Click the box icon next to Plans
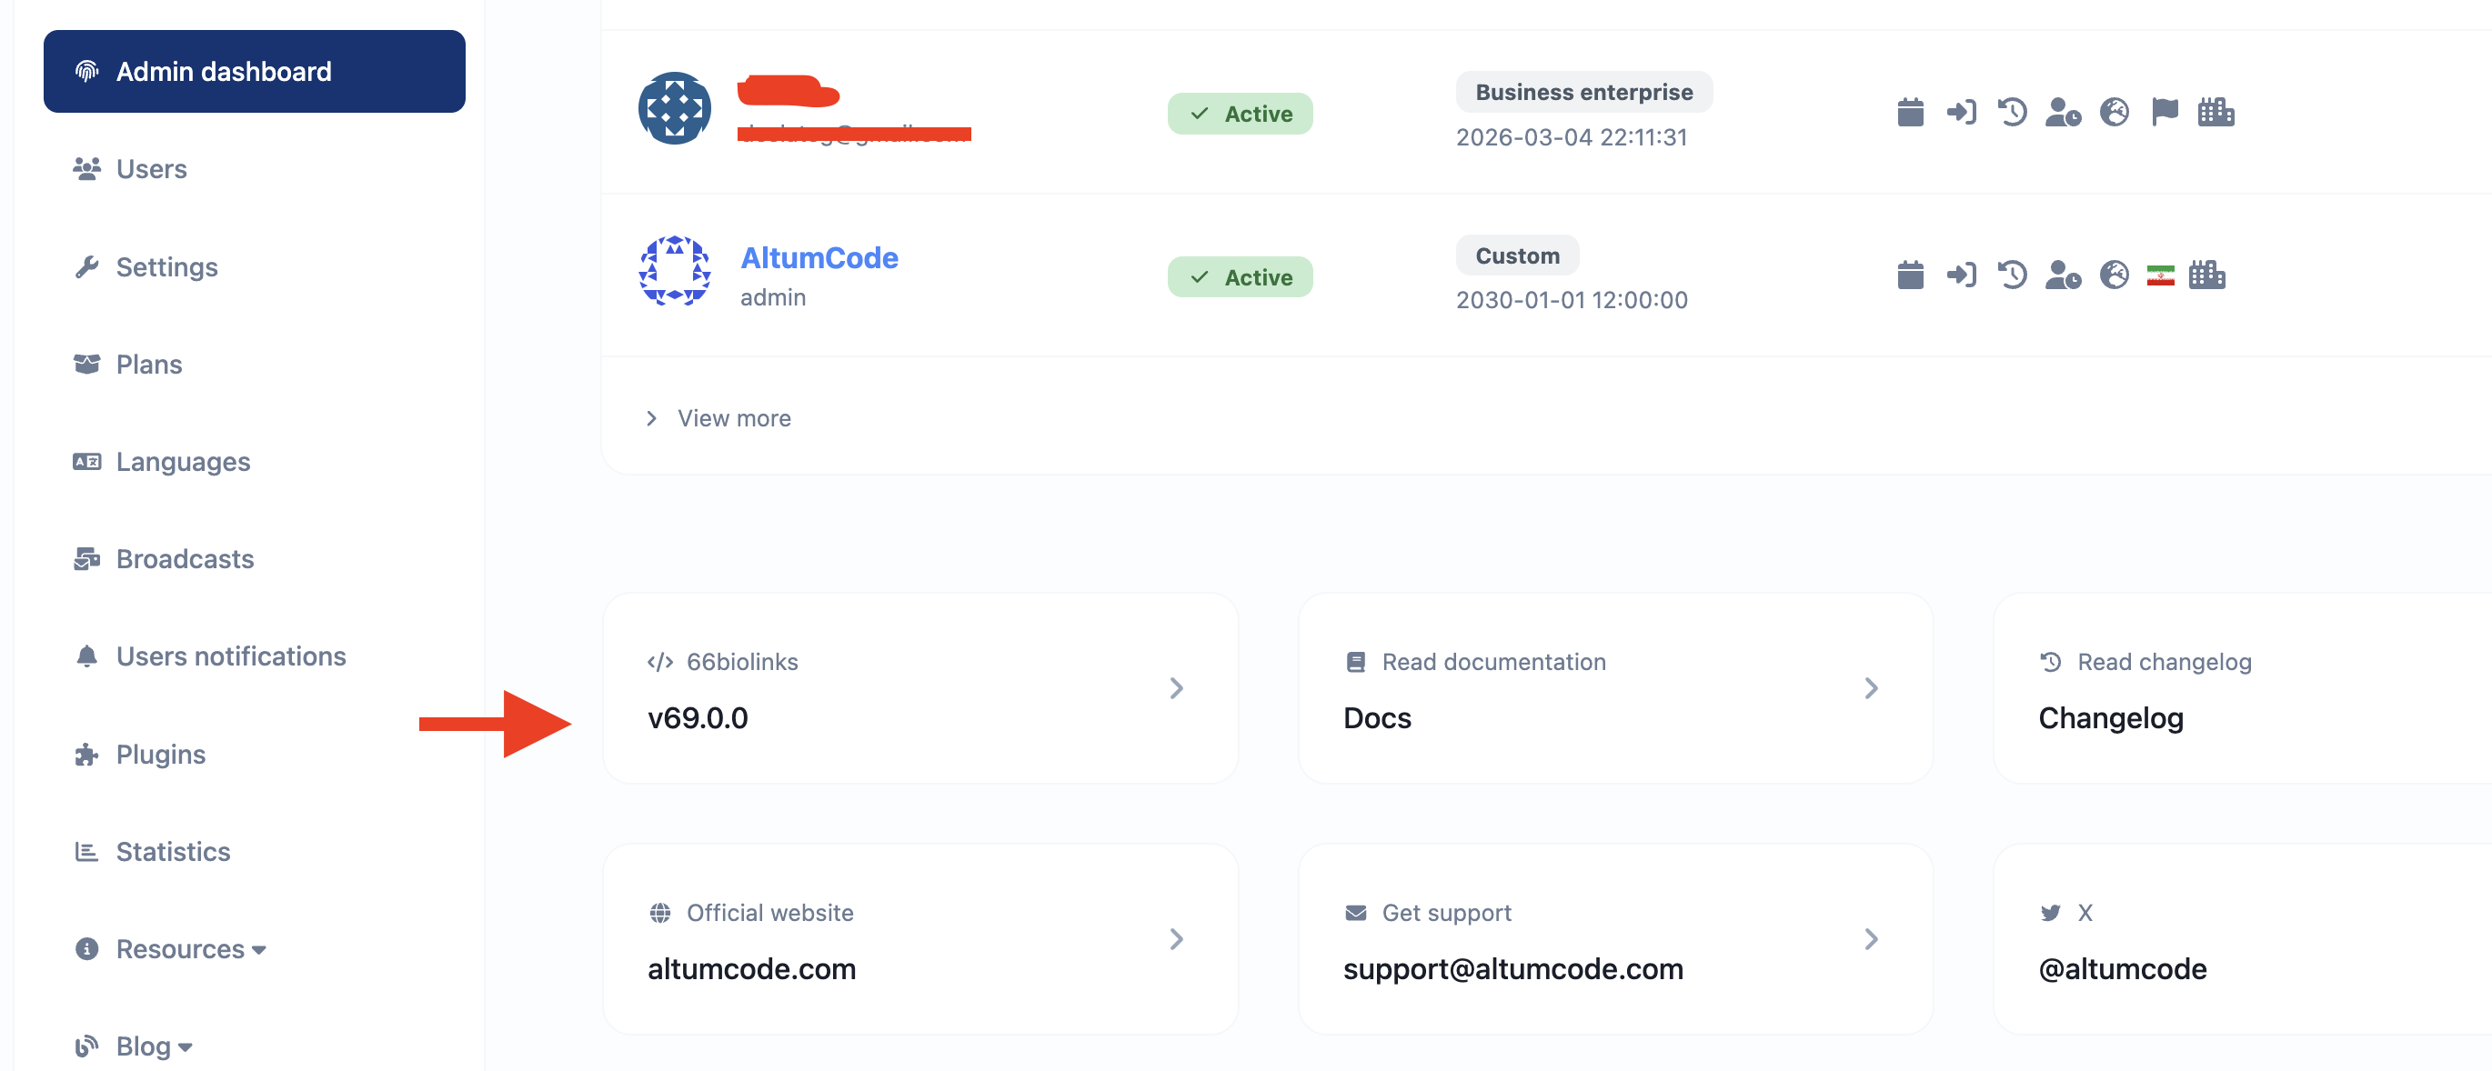Image resolution: width=2492 pixels, height=1071 pixels. pos(87,364)
